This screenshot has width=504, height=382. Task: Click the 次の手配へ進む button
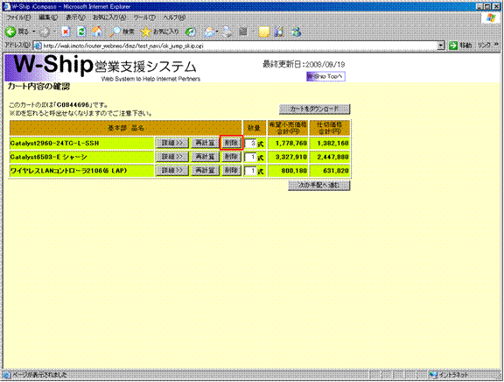click(318, 186)
